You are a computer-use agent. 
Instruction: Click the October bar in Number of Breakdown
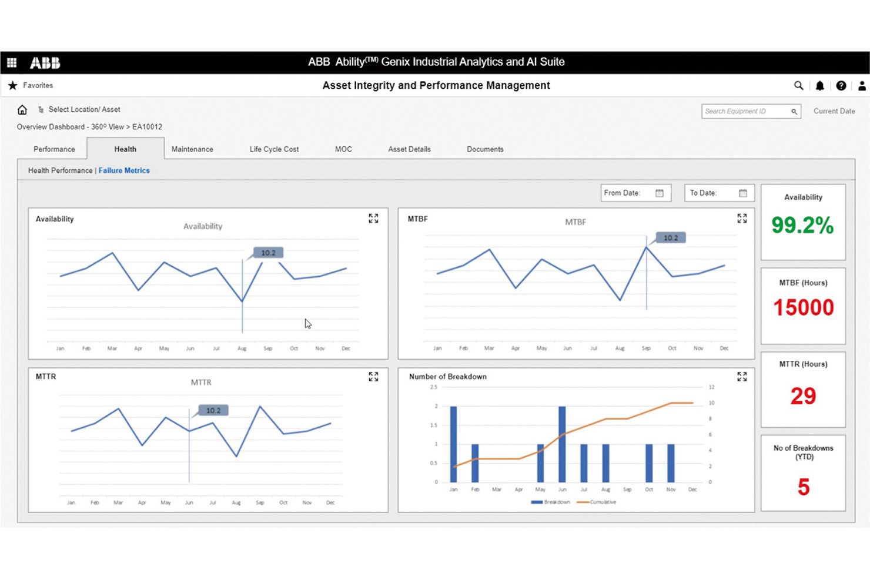pyautogui.click(x=649, y=463)
